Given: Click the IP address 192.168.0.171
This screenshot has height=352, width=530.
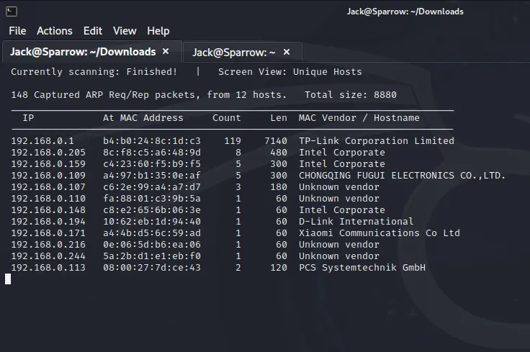Looking at the screenshot, I should [48, 233].
